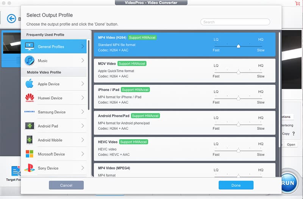Expand the Music category chevron

click(x=83, y=61)
